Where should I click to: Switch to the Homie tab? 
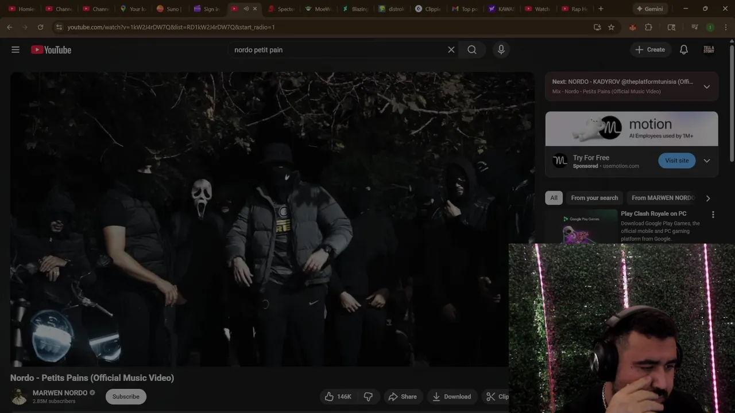point(22,9)
